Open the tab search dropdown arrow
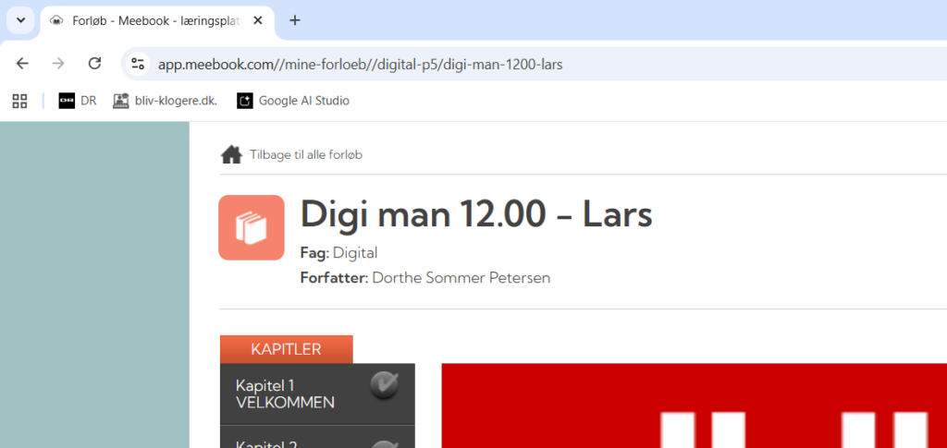947x448 pixels. [20, 20]
